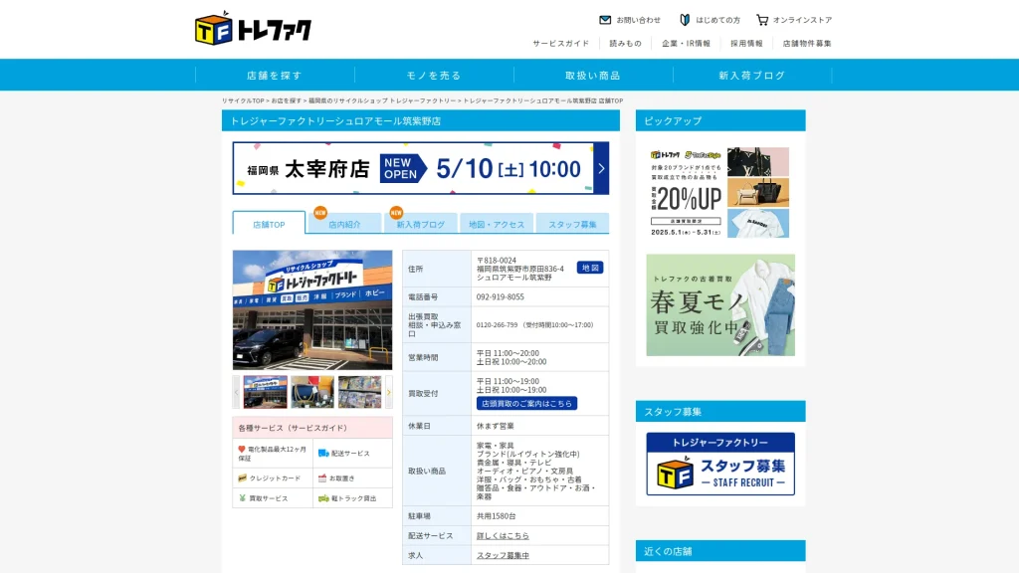1019x573 pixels.
Task: Open the モノを売る menu
Action: point(434,76)
